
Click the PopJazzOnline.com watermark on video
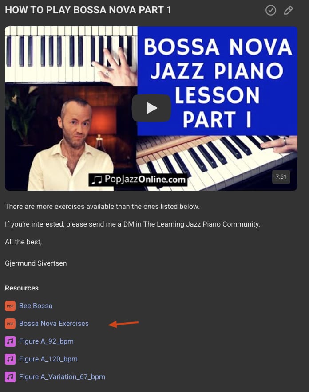point(138,180)
